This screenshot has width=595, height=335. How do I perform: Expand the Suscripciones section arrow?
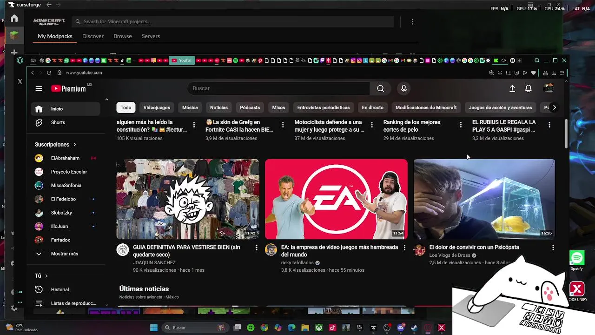click(74, 145)
